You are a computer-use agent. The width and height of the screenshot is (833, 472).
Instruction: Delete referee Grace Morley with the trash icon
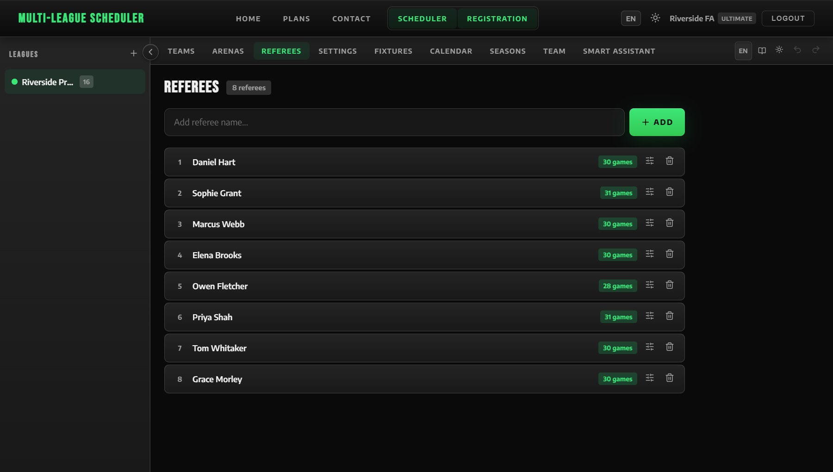click(x=670, y=378)
